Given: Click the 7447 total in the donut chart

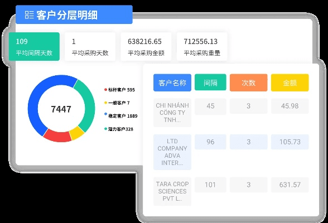Looking at the screenshot, I should (61, 109).
